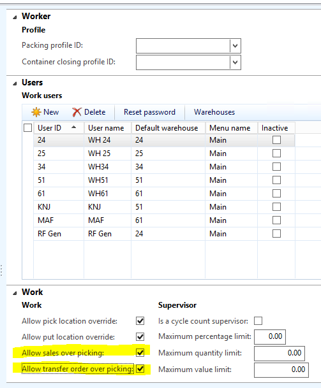Open Reset password for work users
The width and height of the screenshot is (321, 388).
(149, 112)
